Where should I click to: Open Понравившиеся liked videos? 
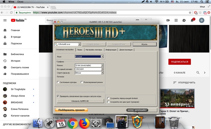tap(5, 74)
